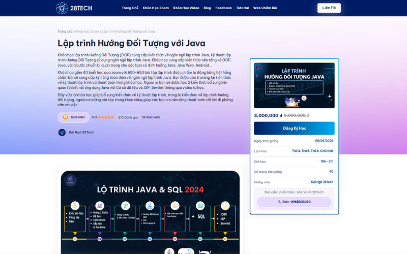
Task: Click the Giờ học label
Action: (260, 162)
